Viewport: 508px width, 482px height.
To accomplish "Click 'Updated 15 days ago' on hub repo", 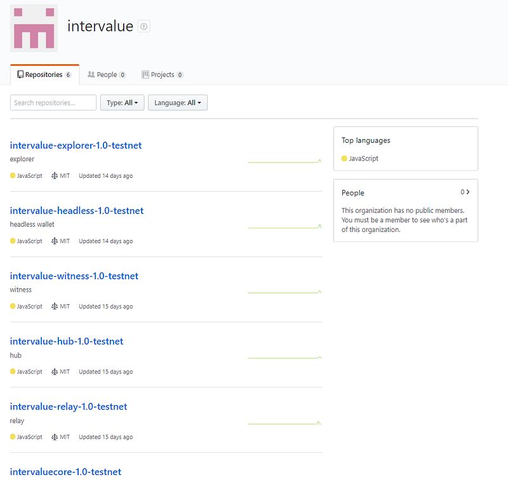I will 105,372.
